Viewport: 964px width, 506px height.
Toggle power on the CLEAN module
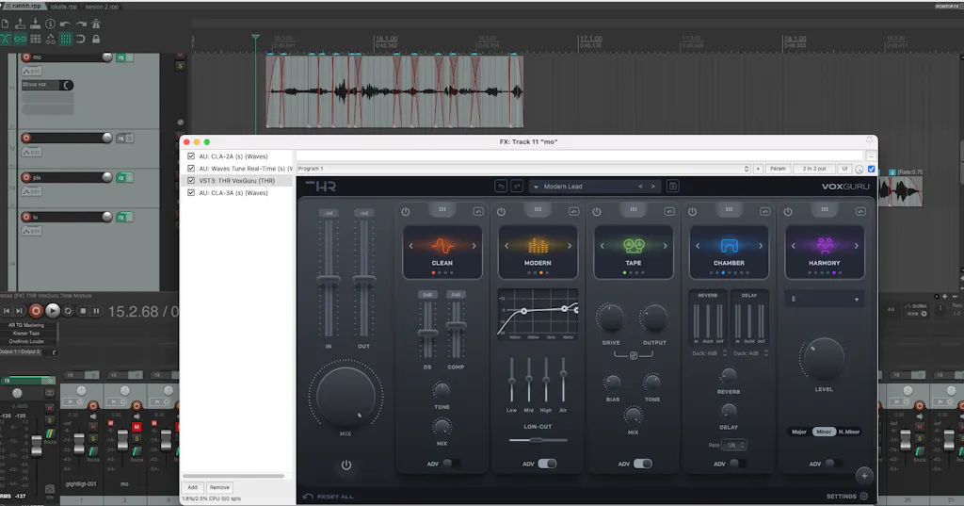tap(406, 211)
